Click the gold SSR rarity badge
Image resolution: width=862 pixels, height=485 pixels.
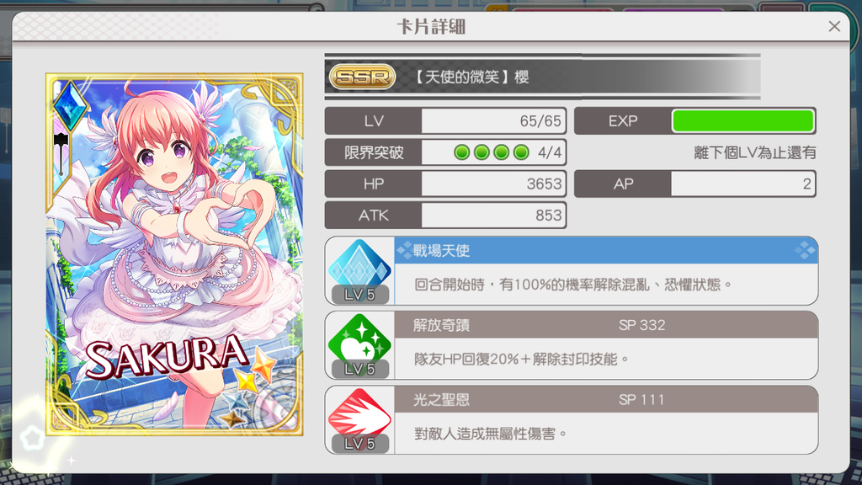click(362, 77)
